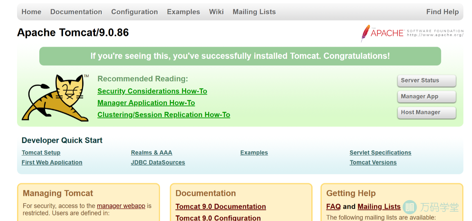The height and width of the screenshot is (221, 472).
Task: Click the Tomcat cat mascot image
Action: (x=56, y=98)
